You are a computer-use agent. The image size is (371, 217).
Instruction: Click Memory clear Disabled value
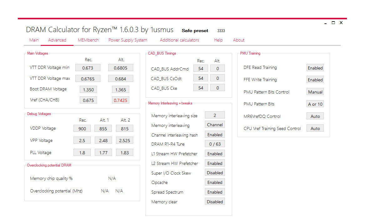[215, 202]
